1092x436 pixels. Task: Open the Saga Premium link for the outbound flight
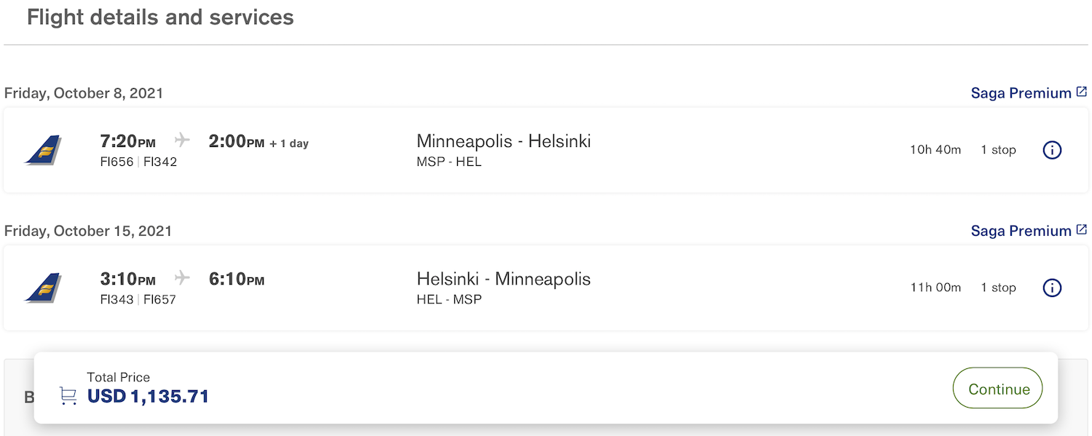tap(1021, 92)
